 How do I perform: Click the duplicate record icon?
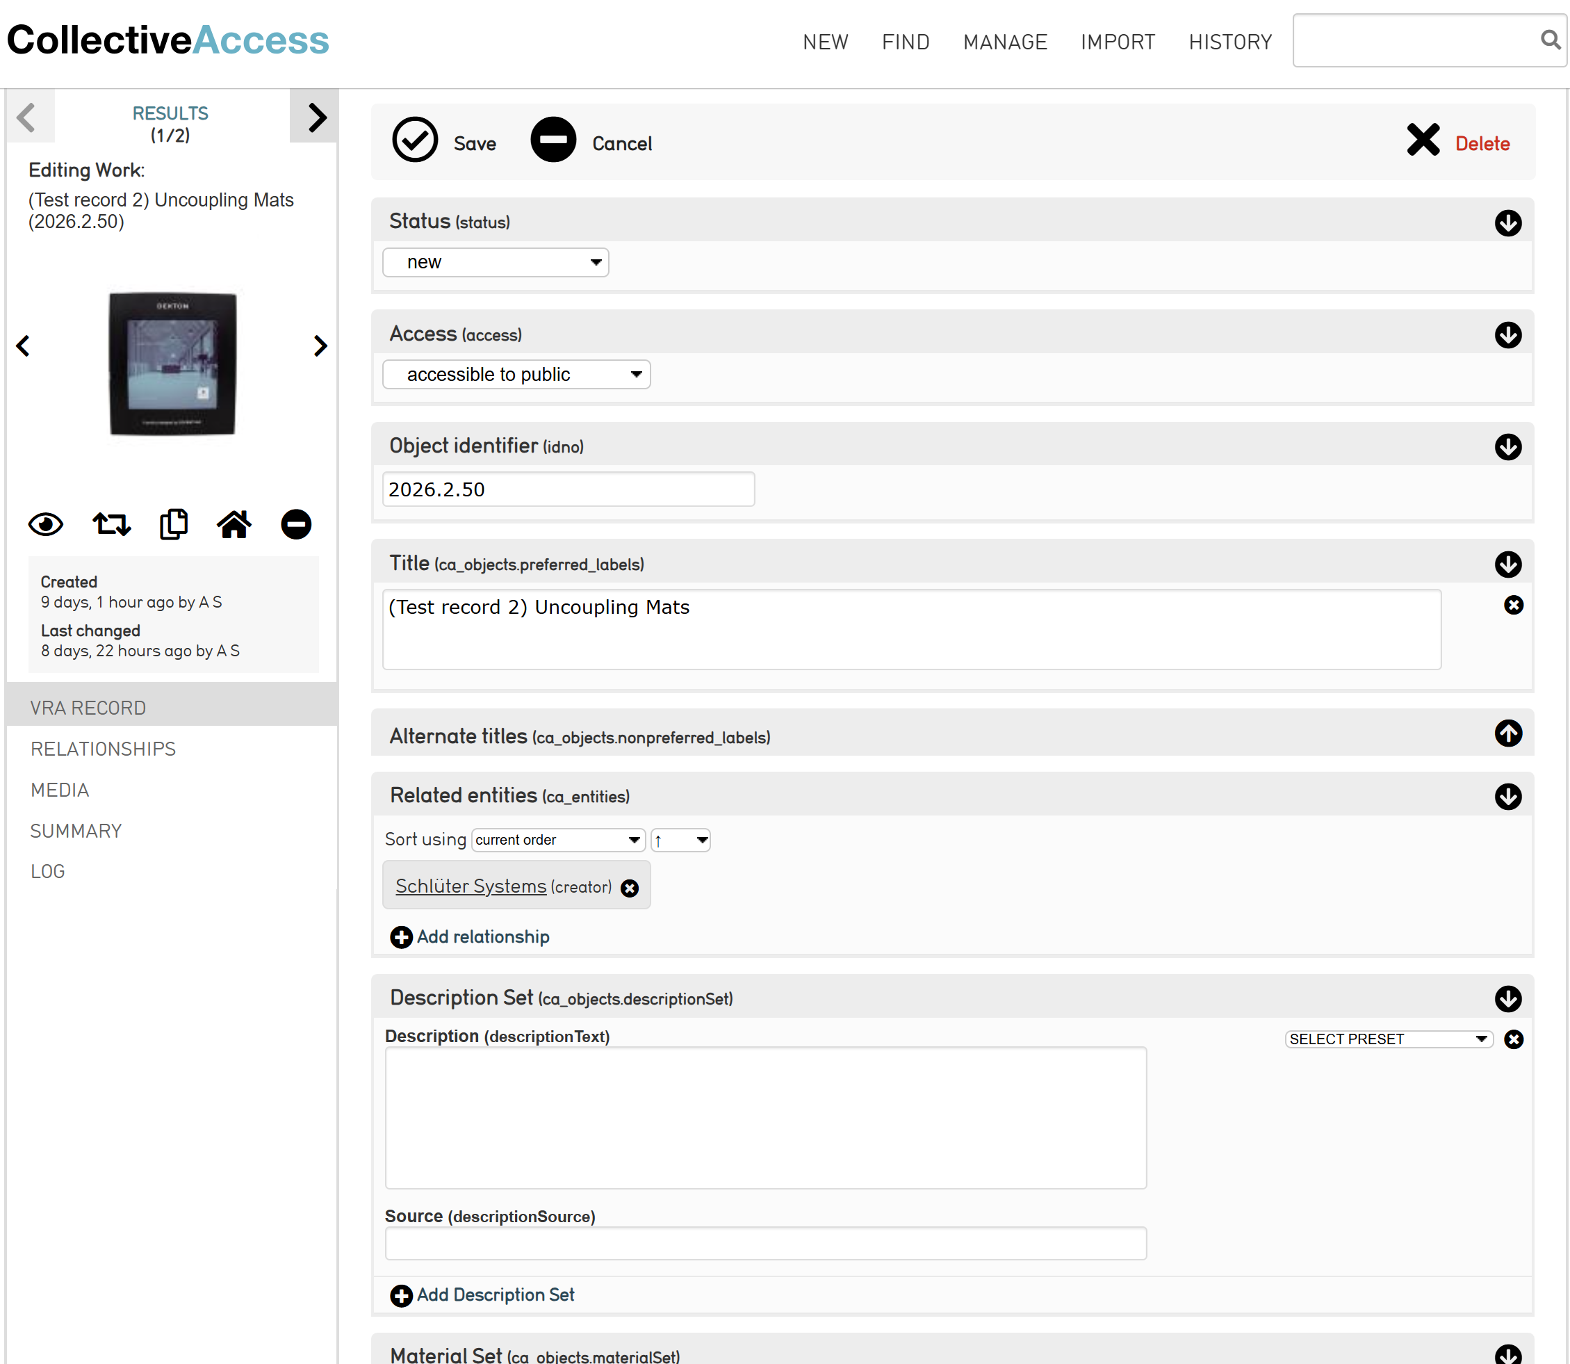pyautogui.click(x=174, y=524)
